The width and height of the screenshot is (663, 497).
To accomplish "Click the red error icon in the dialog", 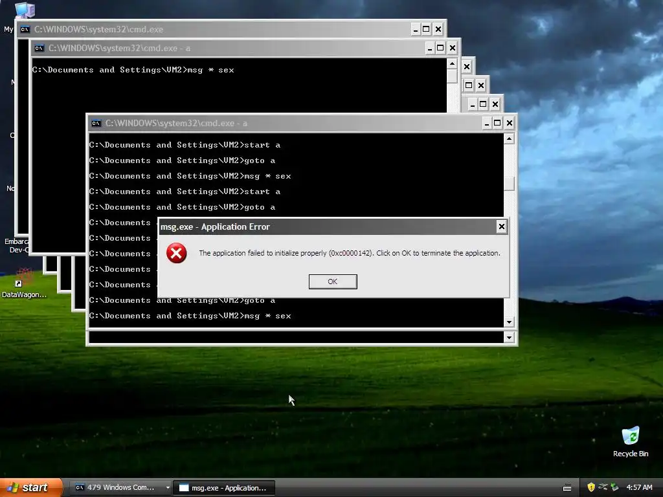I will click(x=176, y=253).
